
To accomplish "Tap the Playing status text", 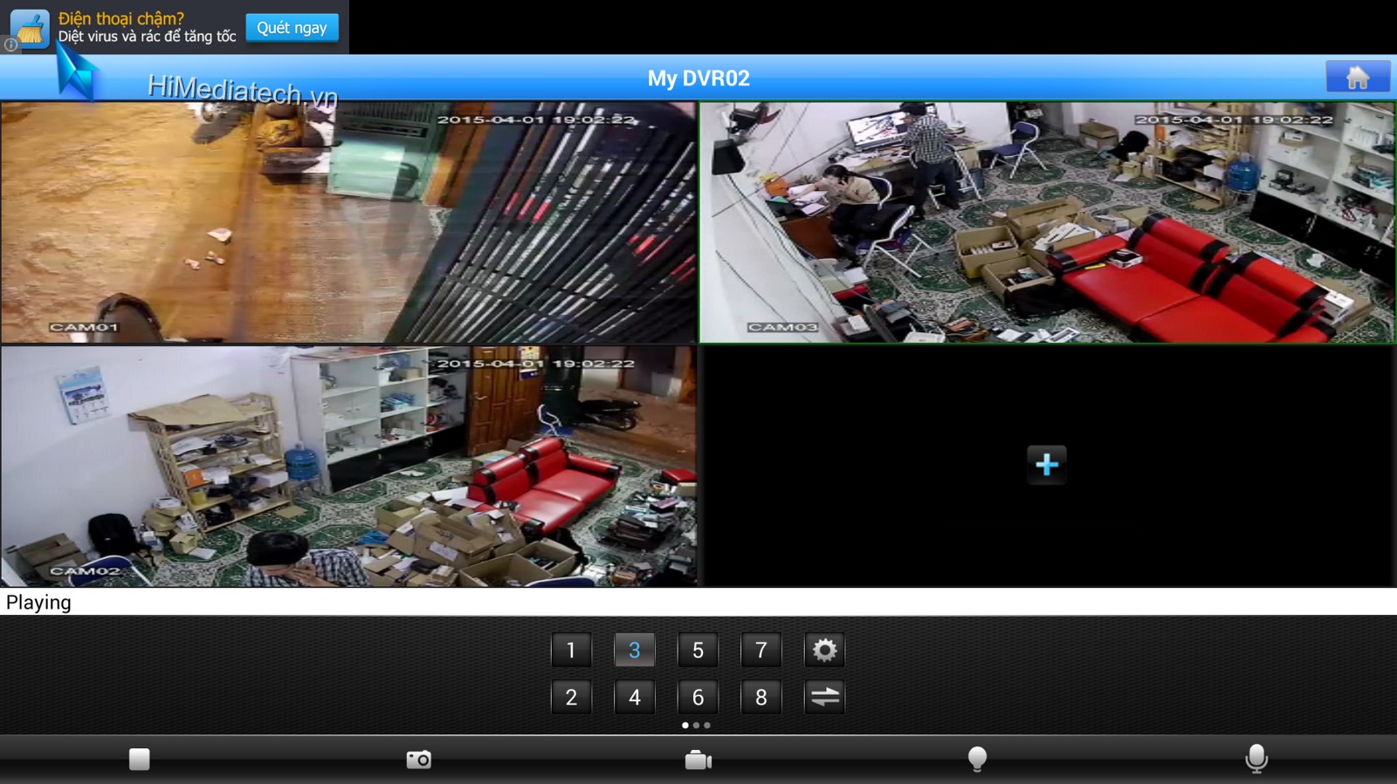I will tap(38, 603).
